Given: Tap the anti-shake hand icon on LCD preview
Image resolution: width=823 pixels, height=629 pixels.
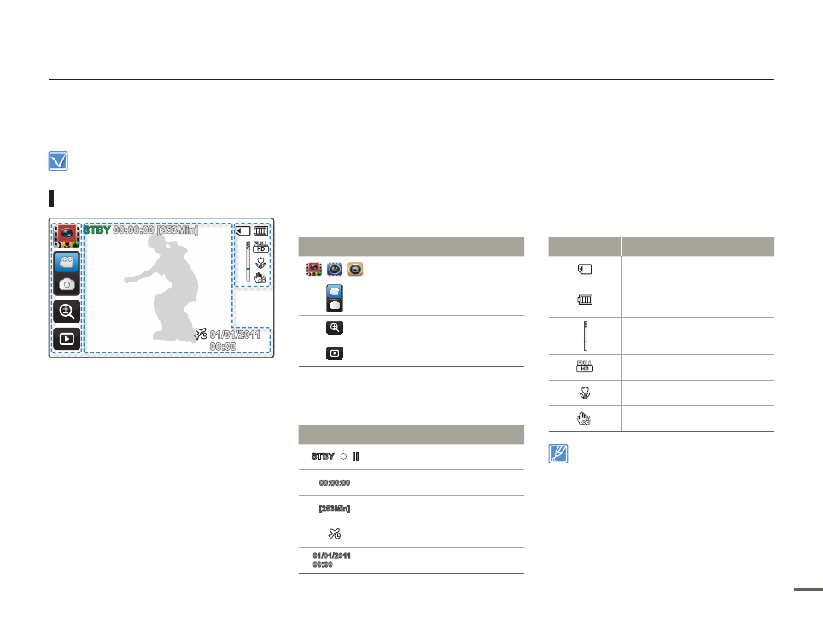Looking at the screenshot, I should pyautogui.click(x=261, y=277).
